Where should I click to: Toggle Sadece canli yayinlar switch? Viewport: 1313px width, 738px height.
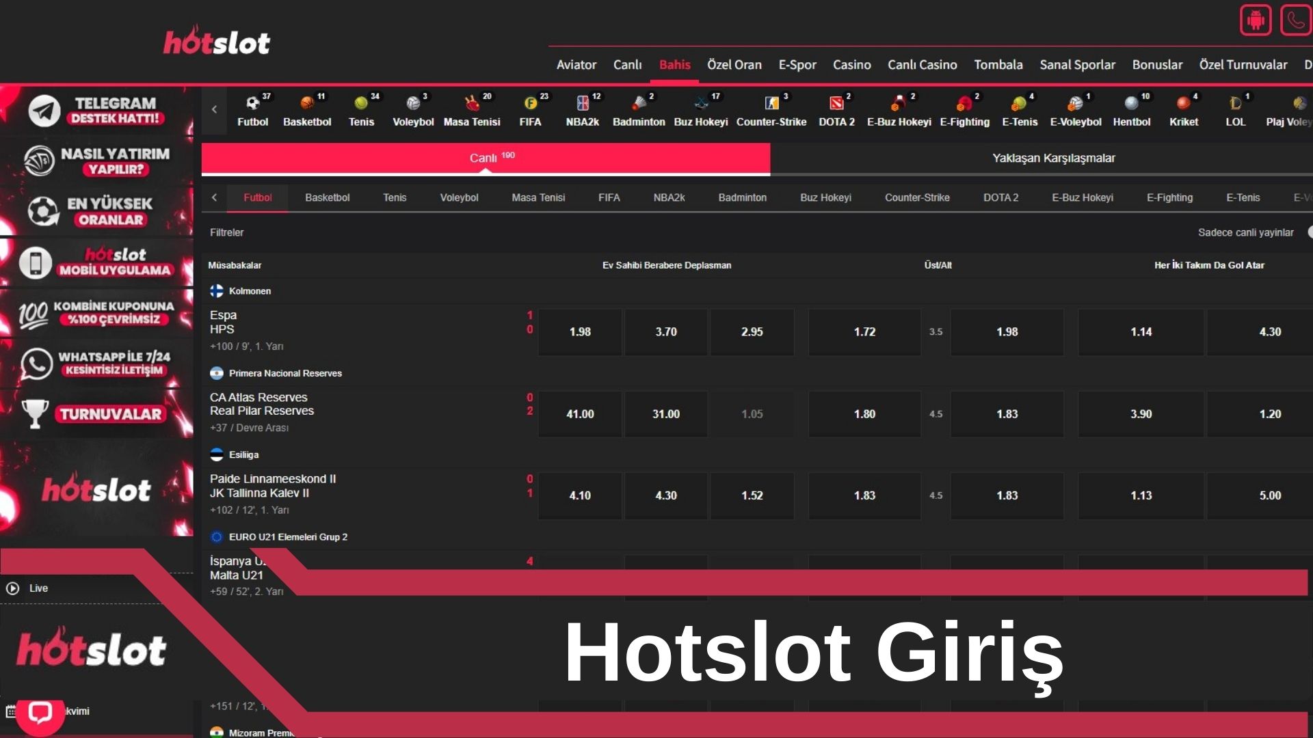pos(1309,232)
